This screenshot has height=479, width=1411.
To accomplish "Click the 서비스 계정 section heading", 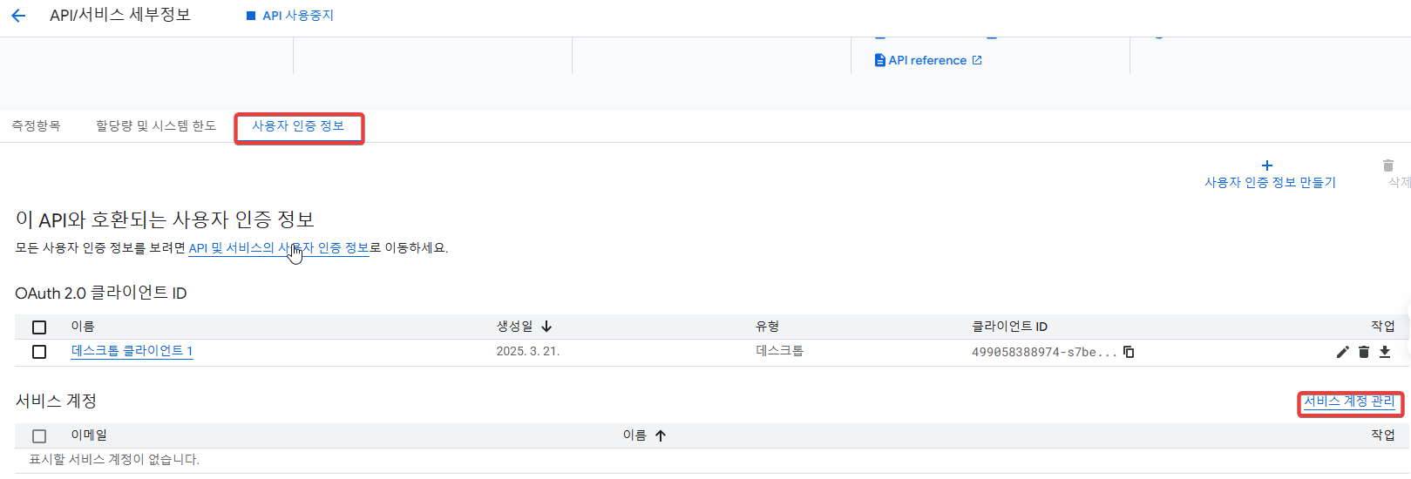I will 56,401.
